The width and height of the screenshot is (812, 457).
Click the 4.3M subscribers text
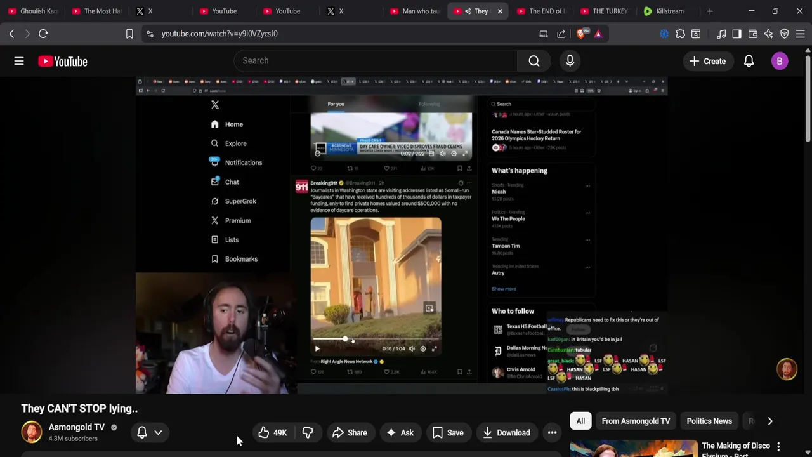click(x=73, y=439)
